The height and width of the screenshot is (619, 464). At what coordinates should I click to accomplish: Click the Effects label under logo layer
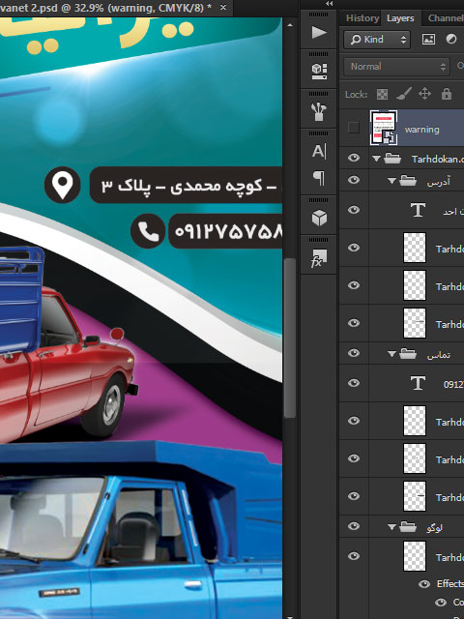[x=450, y=584]
